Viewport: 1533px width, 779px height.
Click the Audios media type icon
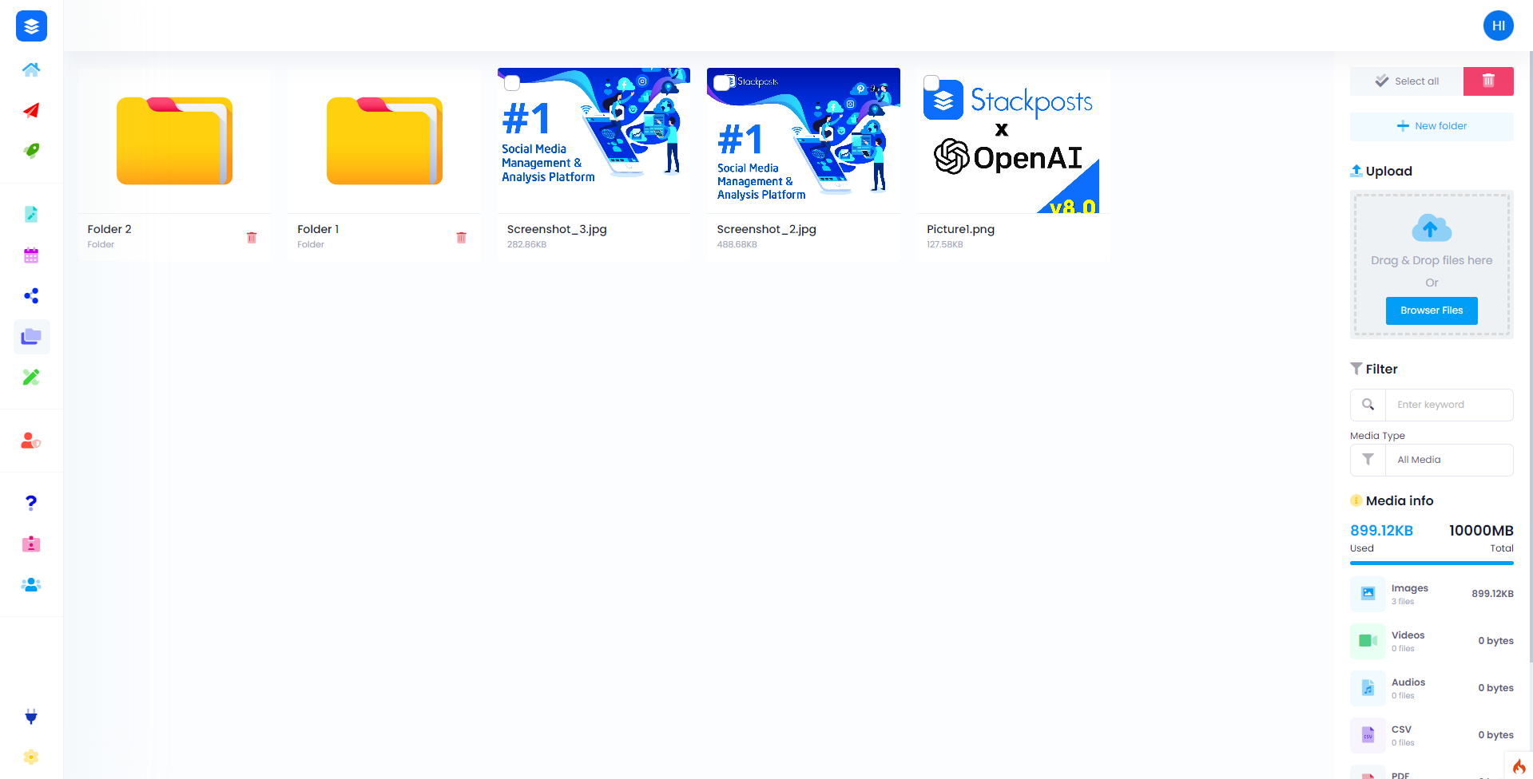click(1368, 688)
